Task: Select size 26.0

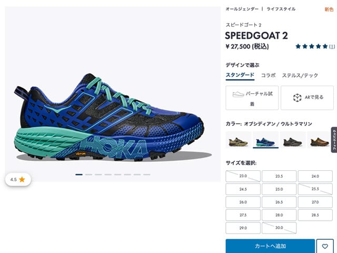Action: [x=243, y=202]
